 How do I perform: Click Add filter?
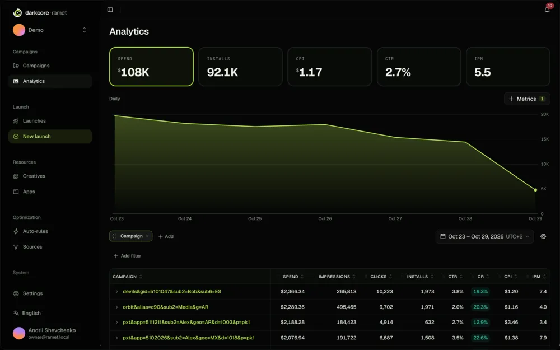(x=127, y=256)
